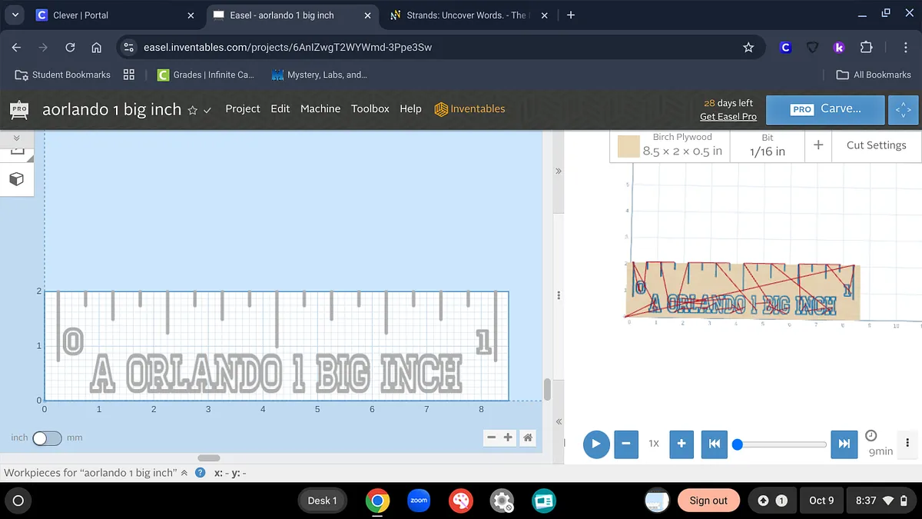Expand the Workpieces panel chevron
This screenshot has height=519, width=922.
(184, 473)
